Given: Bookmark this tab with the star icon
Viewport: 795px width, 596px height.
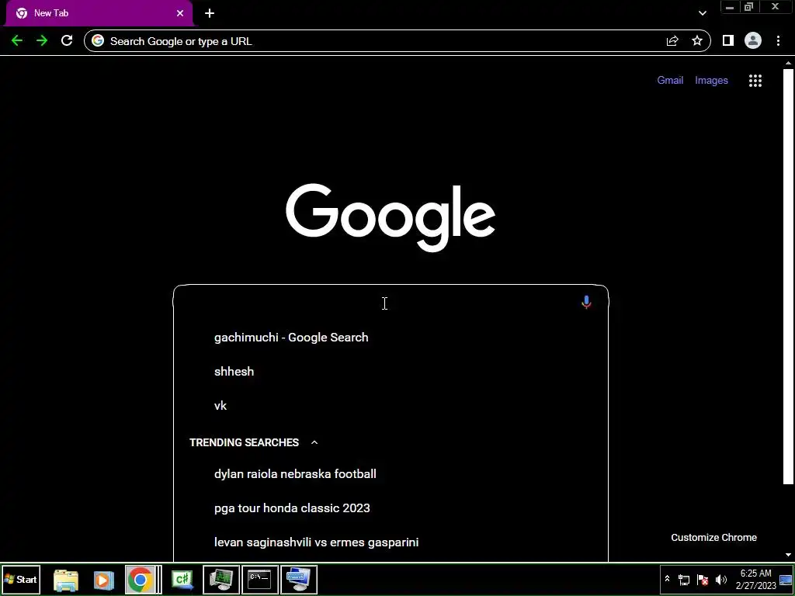Looking at the screenshot, I should [697, 41].
